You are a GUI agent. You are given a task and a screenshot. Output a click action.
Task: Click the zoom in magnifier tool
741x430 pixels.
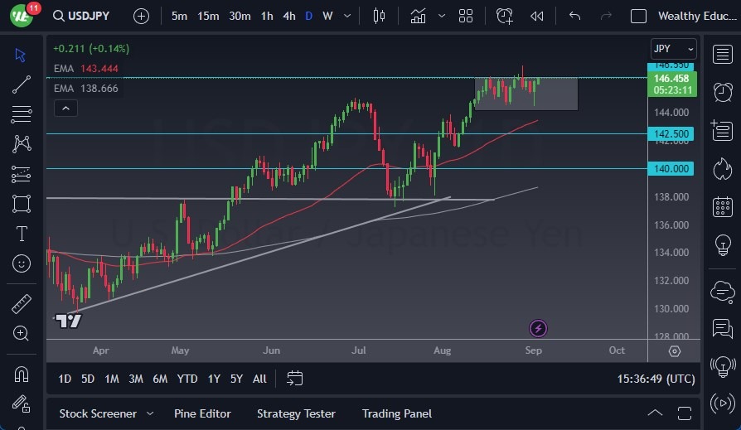22,333
